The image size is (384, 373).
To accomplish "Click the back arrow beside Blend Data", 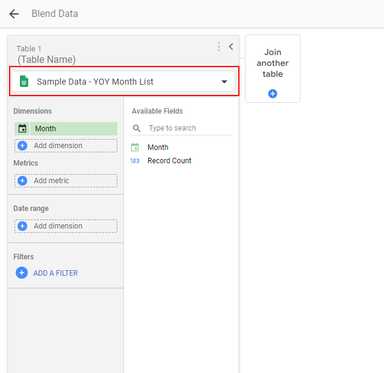I will click(14, 14).
